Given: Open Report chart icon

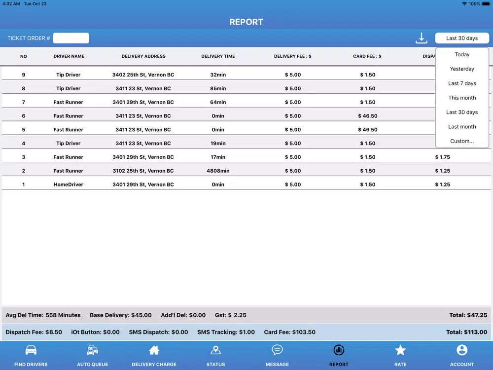Looking at the screenshot, I should 339,350.
